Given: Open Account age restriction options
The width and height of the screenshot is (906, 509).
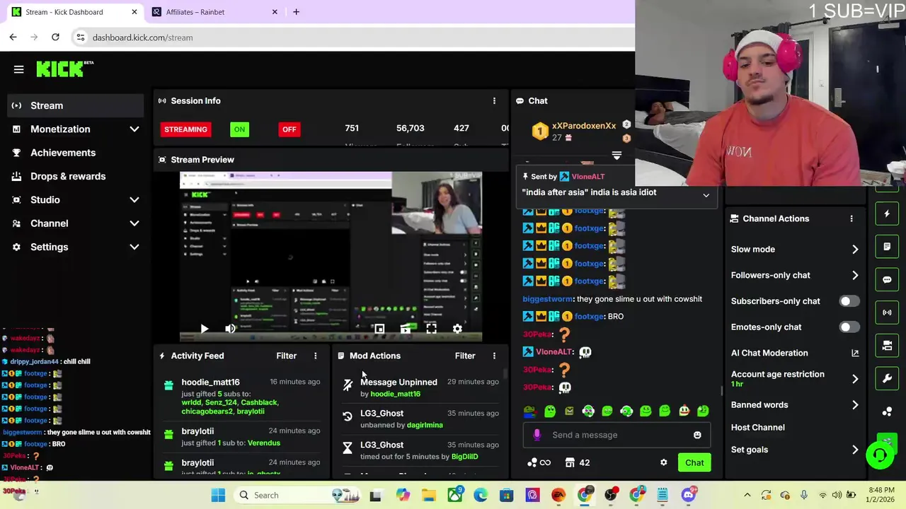Looking at the screenshot, I should click(x=795, y=378).
